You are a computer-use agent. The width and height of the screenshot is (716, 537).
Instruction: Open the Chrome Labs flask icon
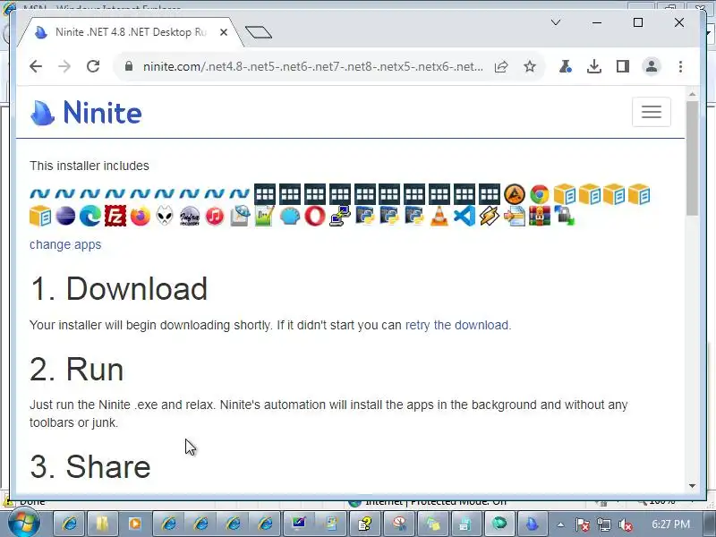[566, 66]
